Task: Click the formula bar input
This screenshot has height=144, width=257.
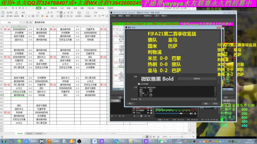Action: click(70, 22)
